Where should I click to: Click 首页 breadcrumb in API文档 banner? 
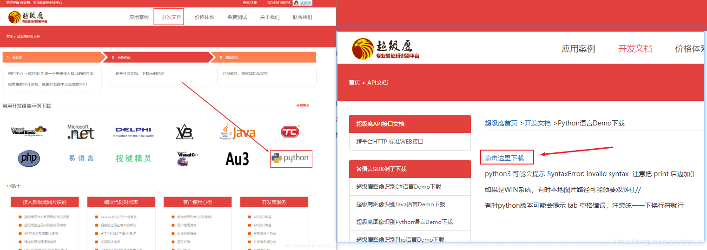pos(354,82)
